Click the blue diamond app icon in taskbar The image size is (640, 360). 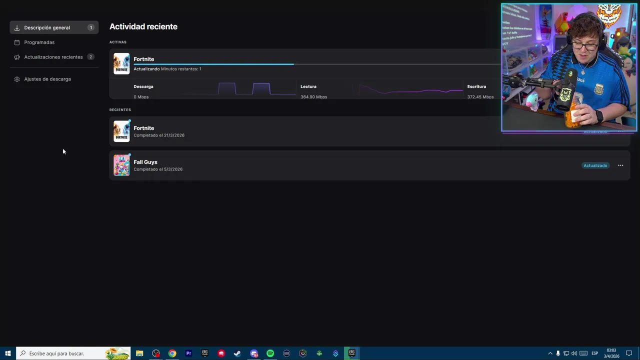pos(335,353)
